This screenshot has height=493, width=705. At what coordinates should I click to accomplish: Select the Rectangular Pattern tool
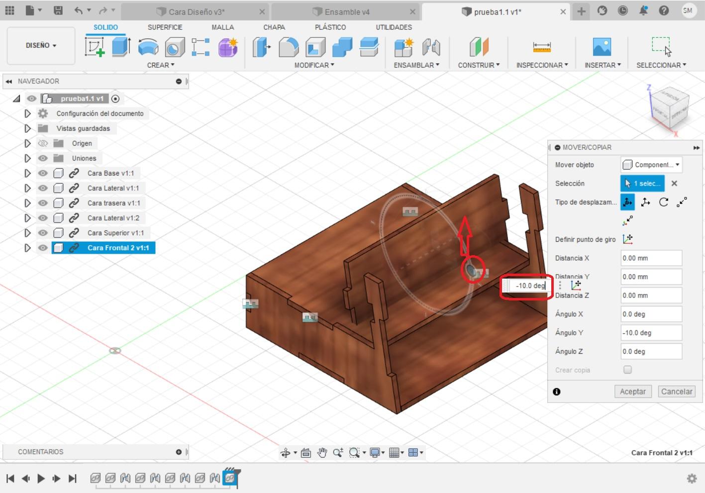(x=201, y=47)
